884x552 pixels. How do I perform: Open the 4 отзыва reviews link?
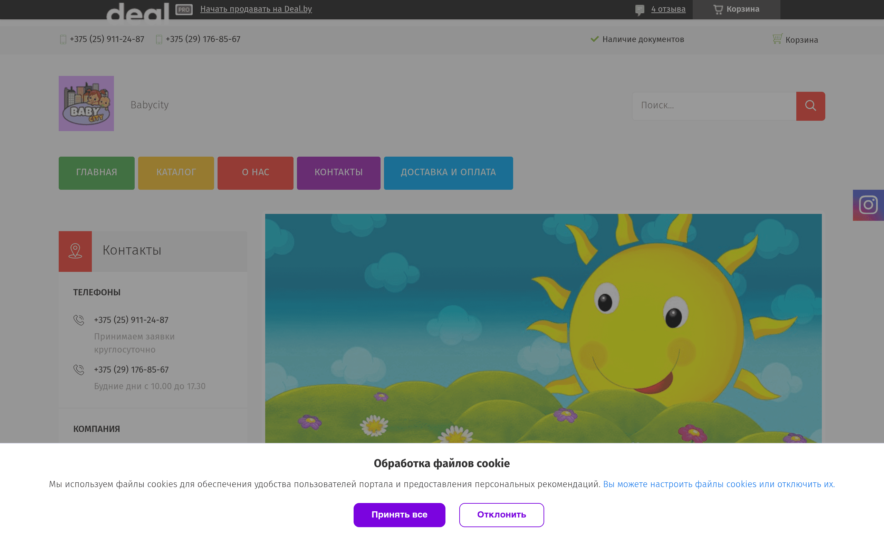(x=668, y=10)
